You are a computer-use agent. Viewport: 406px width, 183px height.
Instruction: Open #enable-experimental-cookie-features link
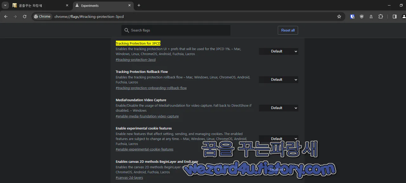(145, 149)
